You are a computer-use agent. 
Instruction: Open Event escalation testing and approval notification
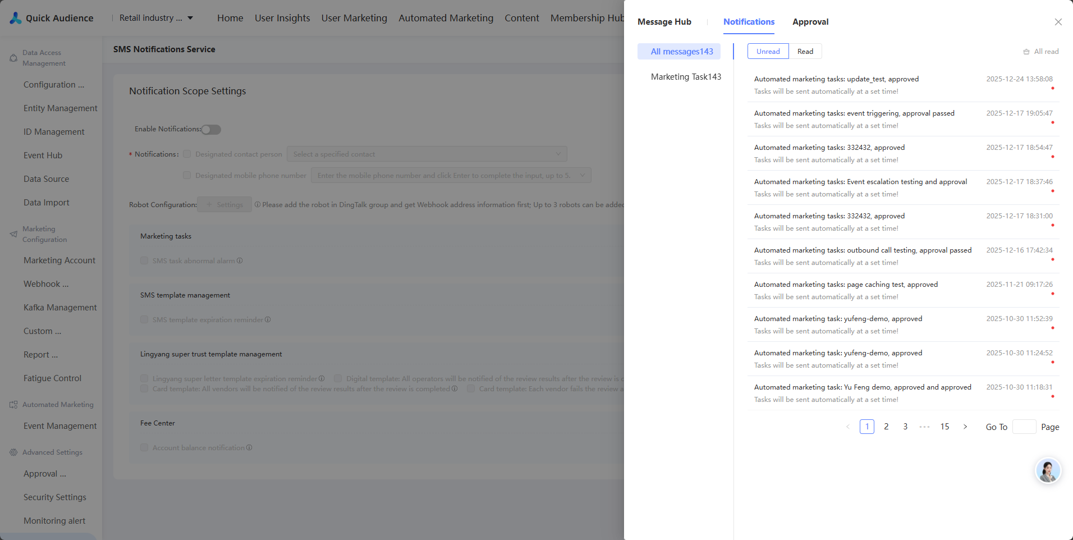[904, 187]
